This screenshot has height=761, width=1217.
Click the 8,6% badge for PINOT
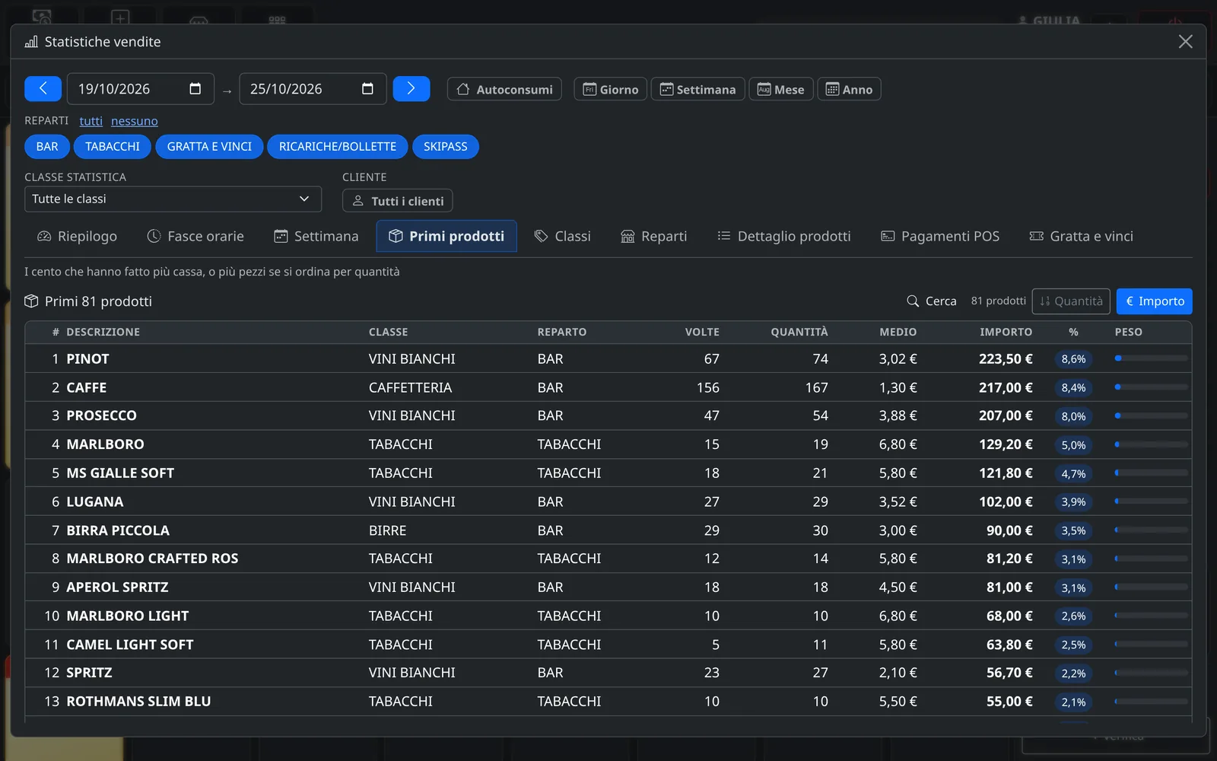point(1073,359)
